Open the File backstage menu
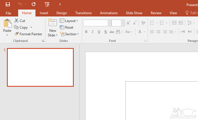 click(8, 13)
